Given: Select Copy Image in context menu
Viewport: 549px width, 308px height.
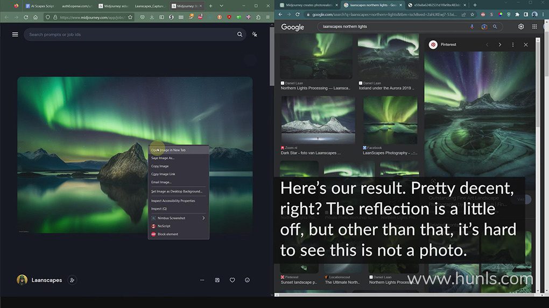Looking at the screenshot, I should tap(179, 166).
